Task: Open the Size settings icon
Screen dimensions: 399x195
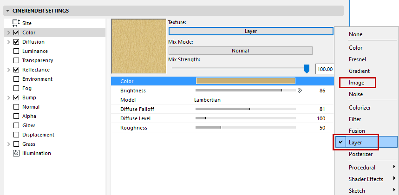Action: click(x=16, y=23)
